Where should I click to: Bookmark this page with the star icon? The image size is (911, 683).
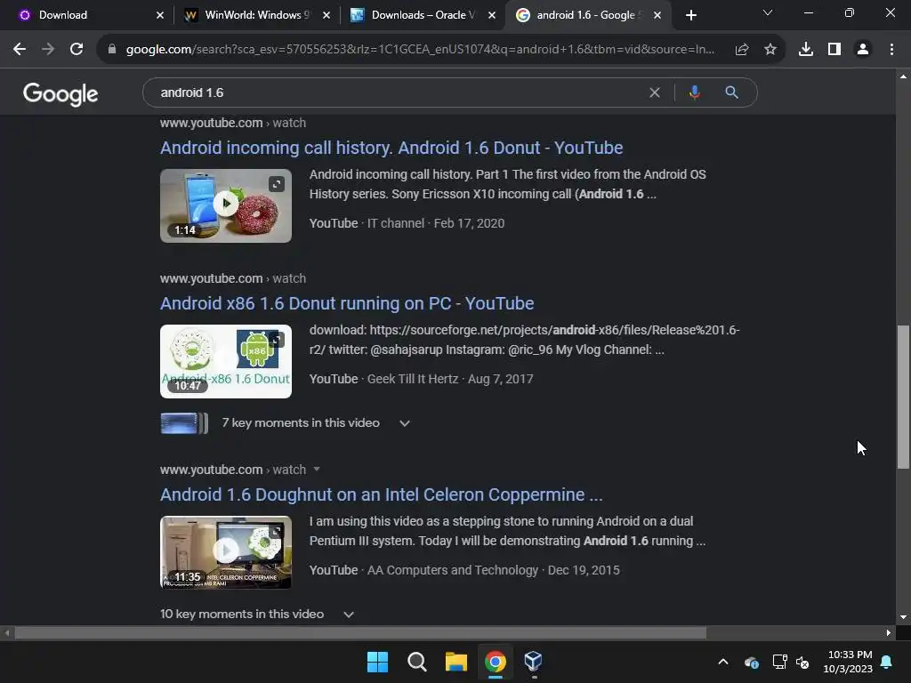pyautogui.click(x=770, y=50)
